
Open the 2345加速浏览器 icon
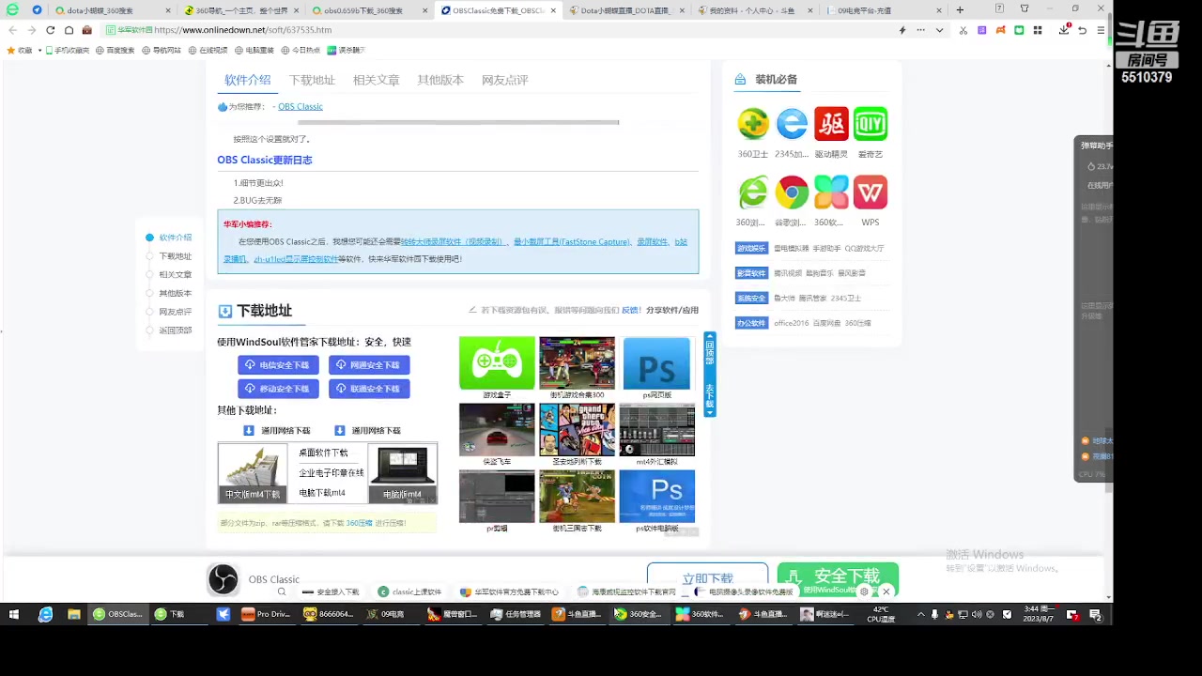[x=792, y=124]
